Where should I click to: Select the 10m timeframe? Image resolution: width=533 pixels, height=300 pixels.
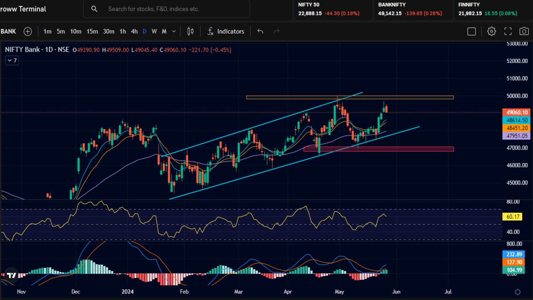coord(76,31)
